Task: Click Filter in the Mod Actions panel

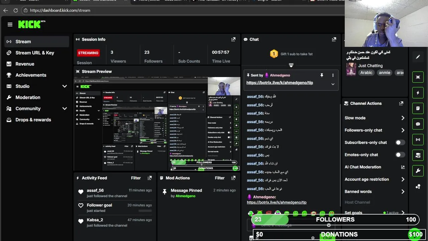Action: click(220, 178)
